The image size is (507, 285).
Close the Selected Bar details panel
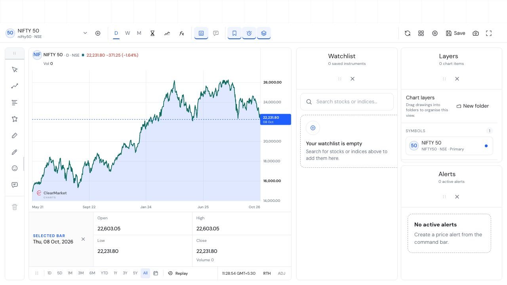click(83, 239)
